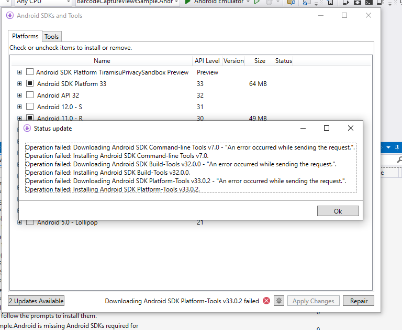Select the Android 5.0 - Lollipop row name
402x330 pixels.
point(67,222)
